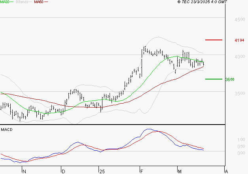
Task: Click the MACD 100 axis label
Action: pos(241,140)
